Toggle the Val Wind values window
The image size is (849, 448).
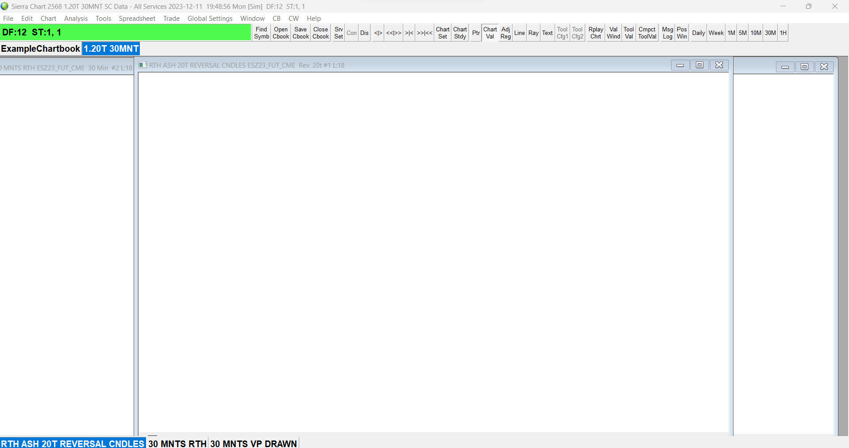[614, 33]
